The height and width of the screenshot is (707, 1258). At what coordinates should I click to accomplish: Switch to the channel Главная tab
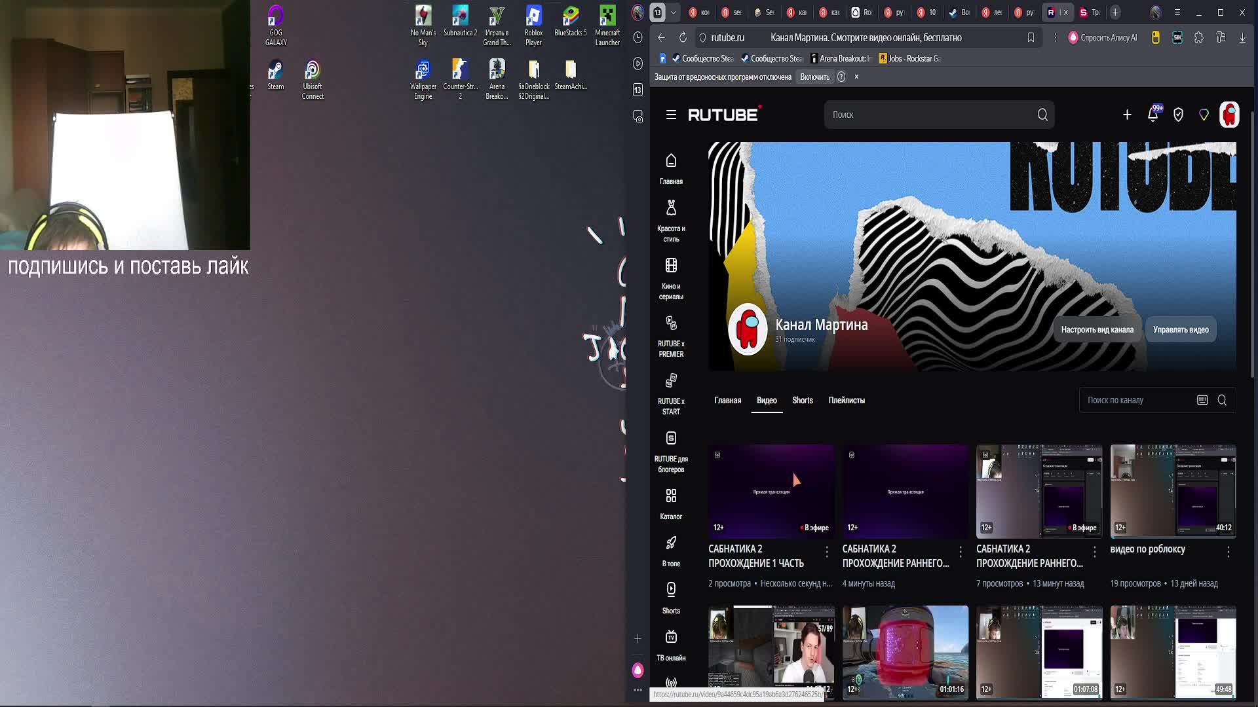coord(727,401)
